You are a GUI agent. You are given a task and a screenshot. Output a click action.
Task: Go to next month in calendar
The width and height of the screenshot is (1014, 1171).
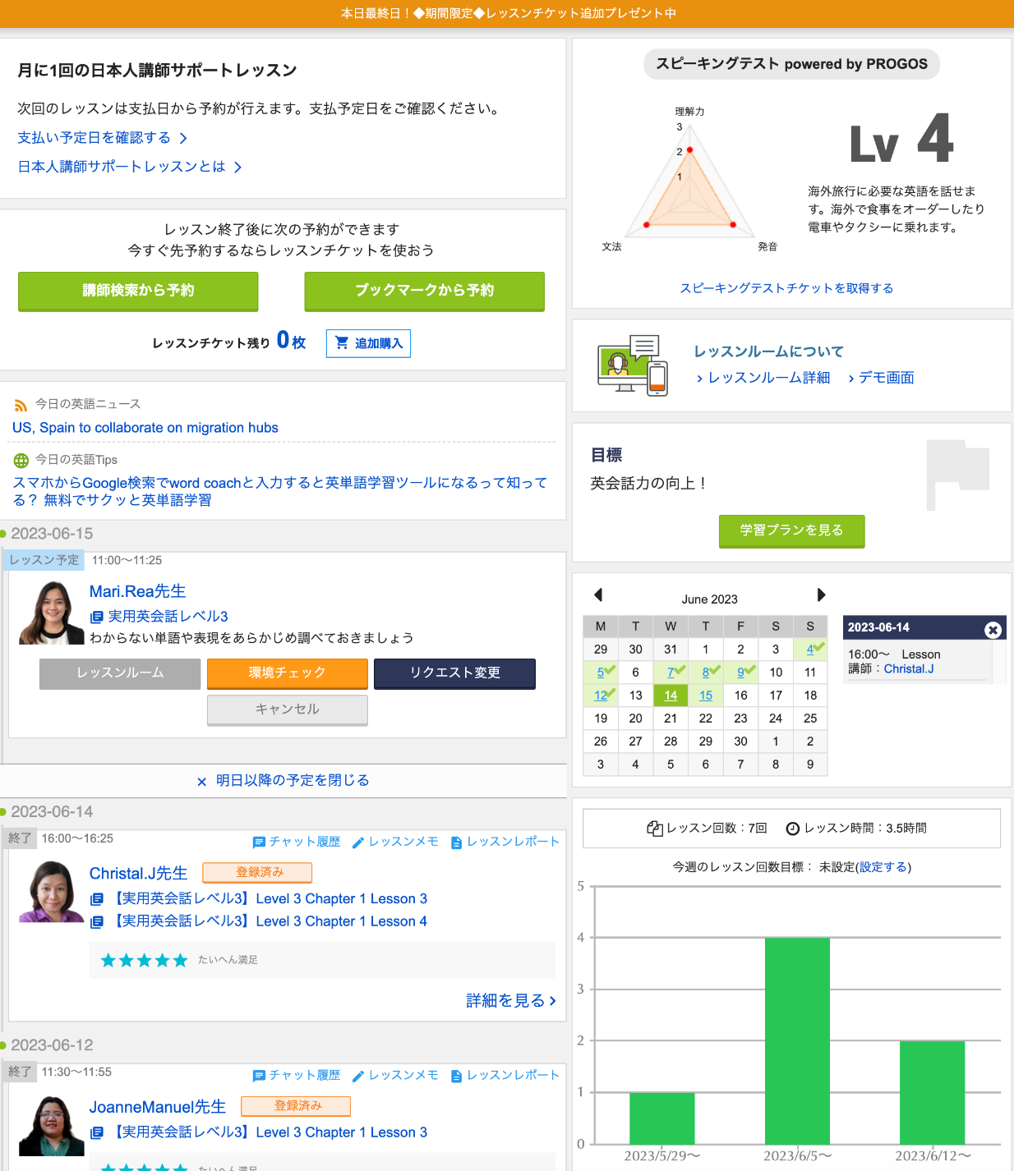tap(820, 595)
